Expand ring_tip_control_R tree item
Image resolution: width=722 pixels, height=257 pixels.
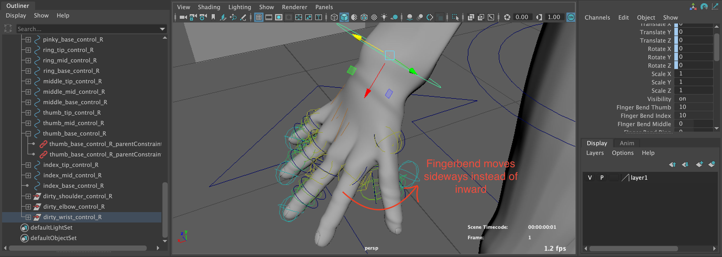pyautogui.click(x=28, y=50)
